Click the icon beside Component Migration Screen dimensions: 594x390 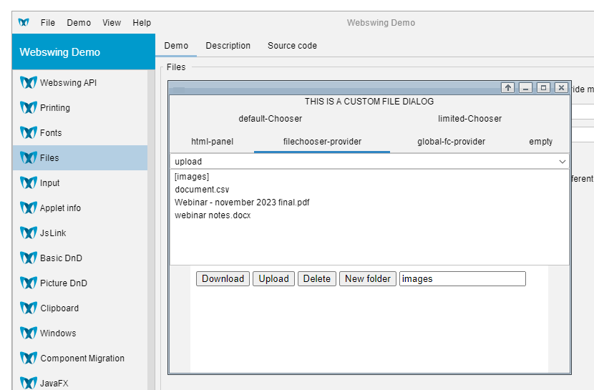tap(29, 358)
